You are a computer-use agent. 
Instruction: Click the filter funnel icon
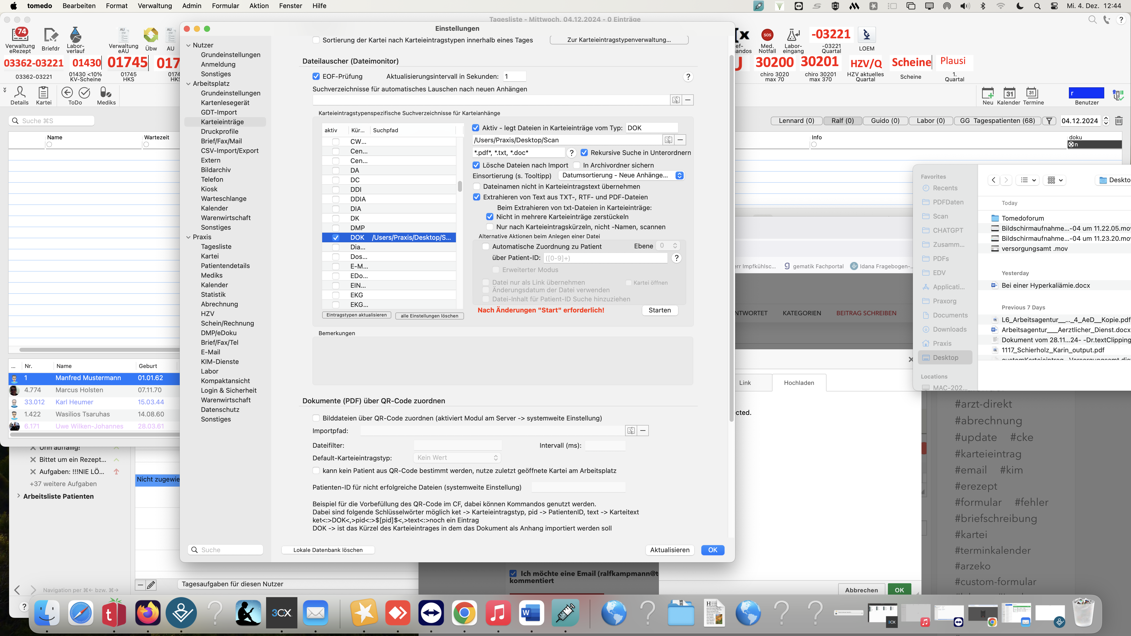click(x=1049, y=121)
